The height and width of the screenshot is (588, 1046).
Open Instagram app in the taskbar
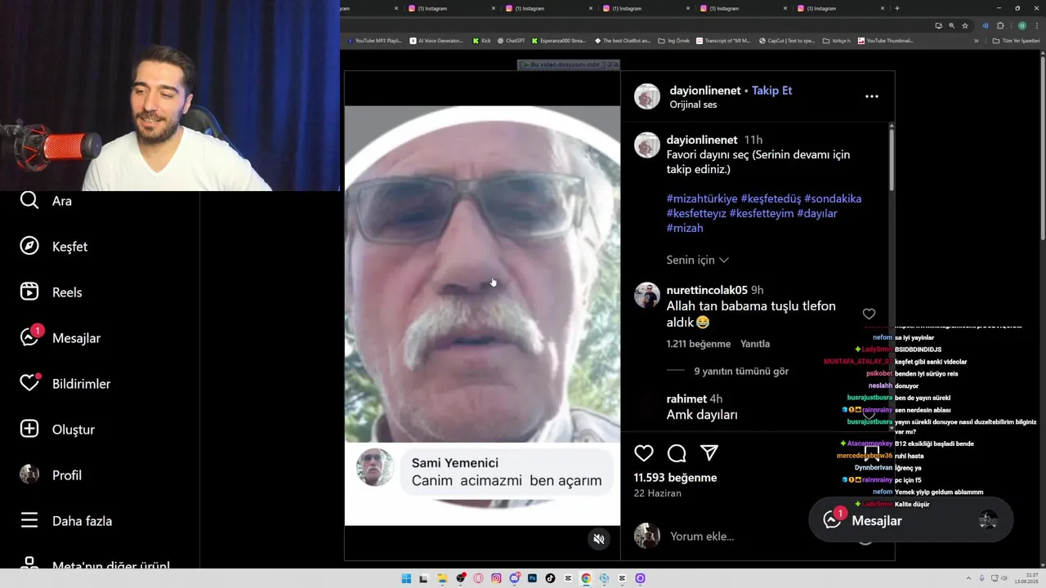[496, 578]
